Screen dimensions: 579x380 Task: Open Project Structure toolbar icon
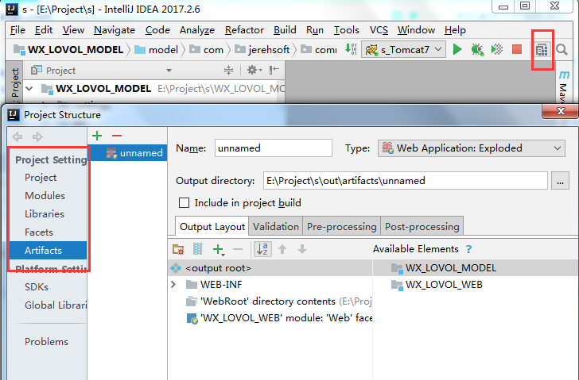click(542, 50)
